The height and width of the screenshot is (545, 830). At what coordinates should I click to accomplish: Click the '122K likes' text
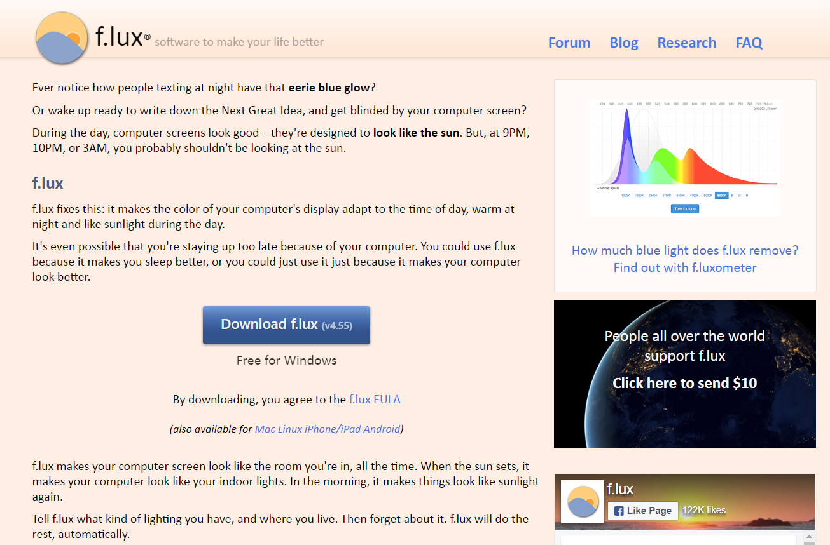click(703, 510)
